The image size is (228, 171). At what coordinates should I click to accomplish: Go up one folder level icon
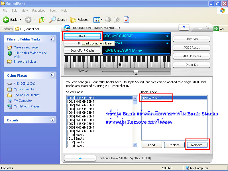tap(42, 20)
